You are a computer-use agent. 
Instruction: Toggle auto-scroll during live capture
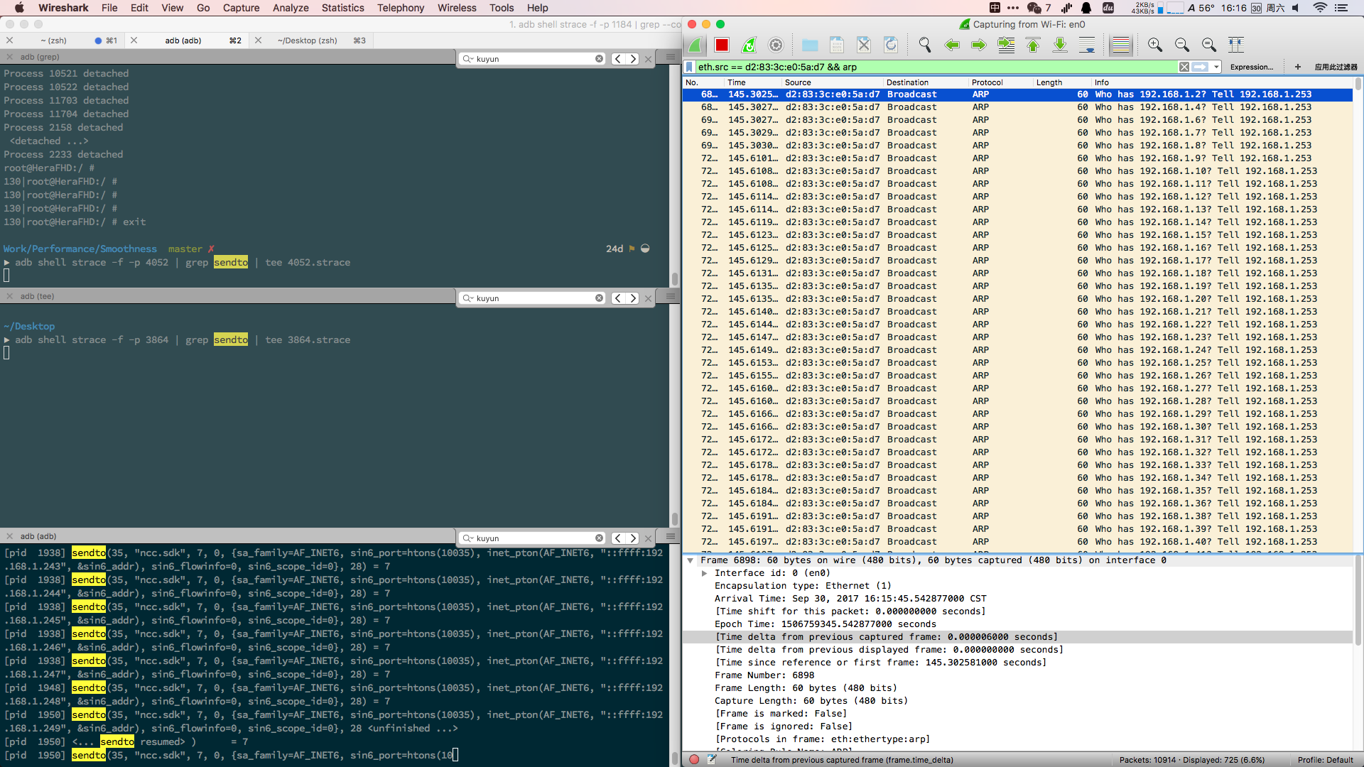(1087, 45)
